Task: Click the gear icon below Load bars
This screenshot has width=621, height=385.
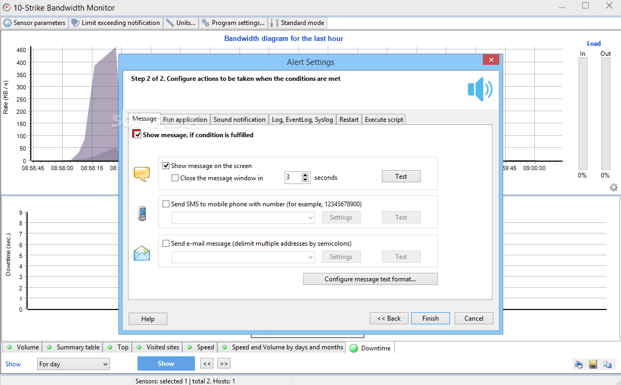Action: [613, 188]
